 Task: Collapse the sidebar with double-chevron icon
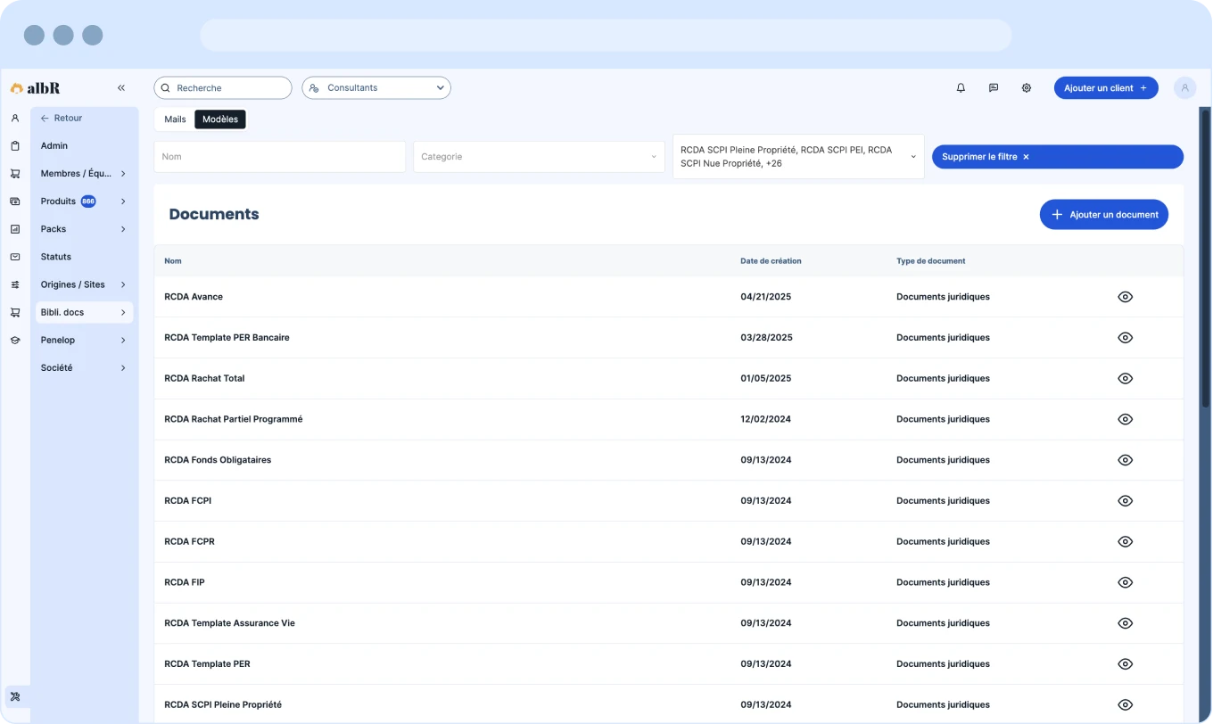(121, 88)
